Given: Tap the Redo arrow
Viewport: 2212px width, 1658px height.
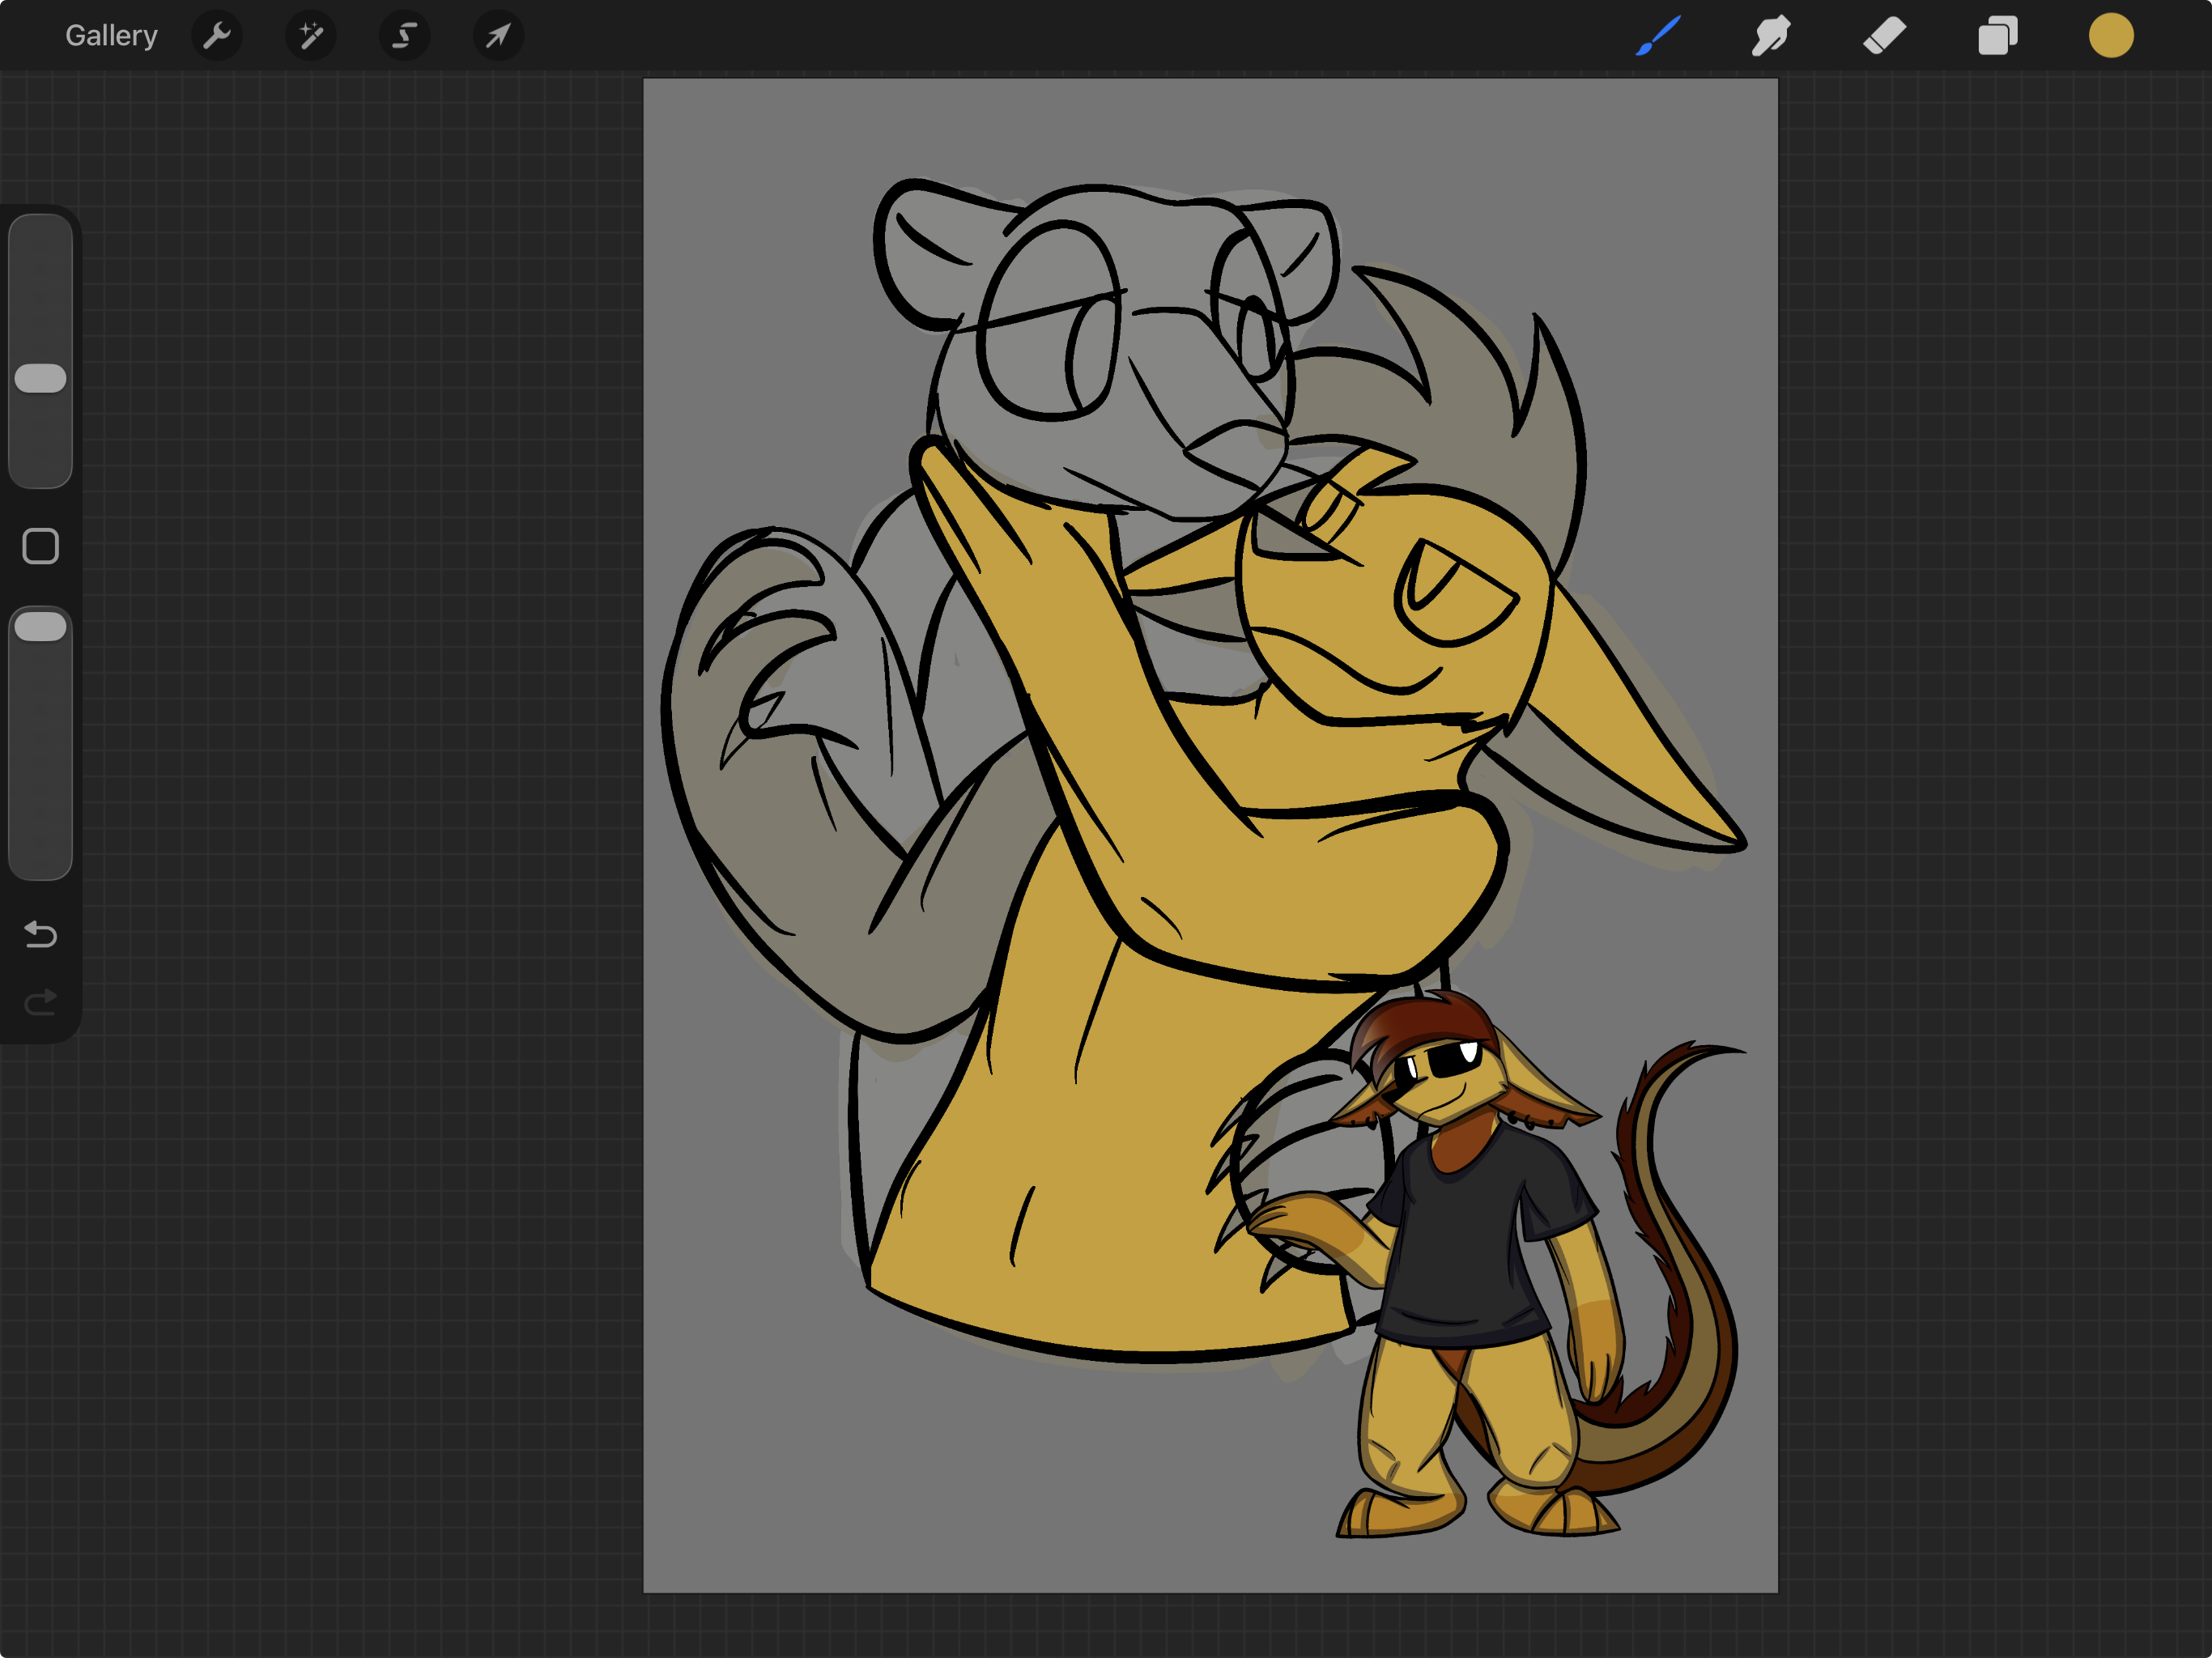Looking at the screenshot, I should (40, 1002).
